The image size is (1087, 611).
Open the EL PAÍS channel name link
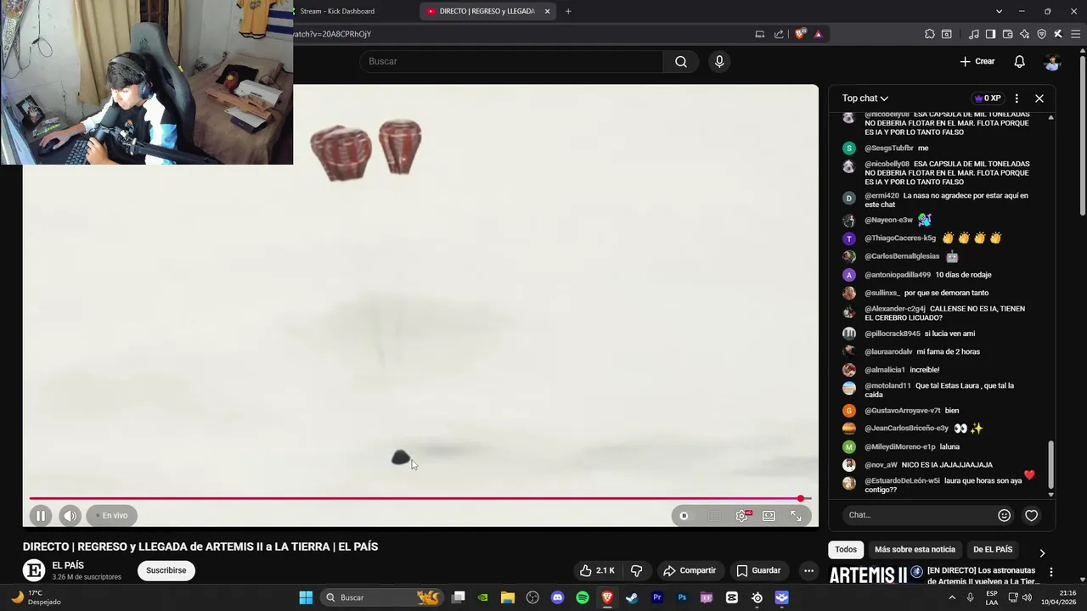68,565
